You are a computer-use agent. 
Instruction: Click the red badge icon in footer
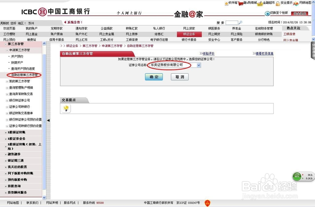(x=207, y=203)
